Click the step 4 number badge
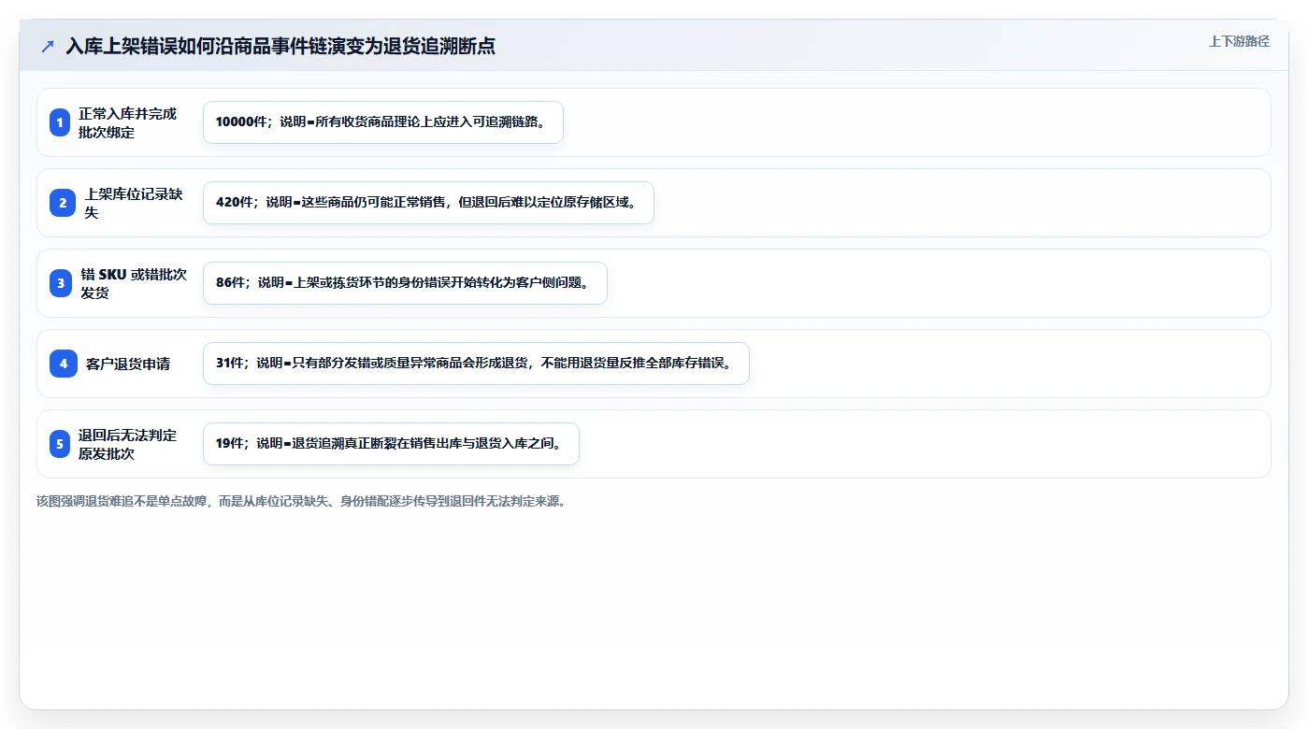Screen dimensions: 1308x729 64,364
